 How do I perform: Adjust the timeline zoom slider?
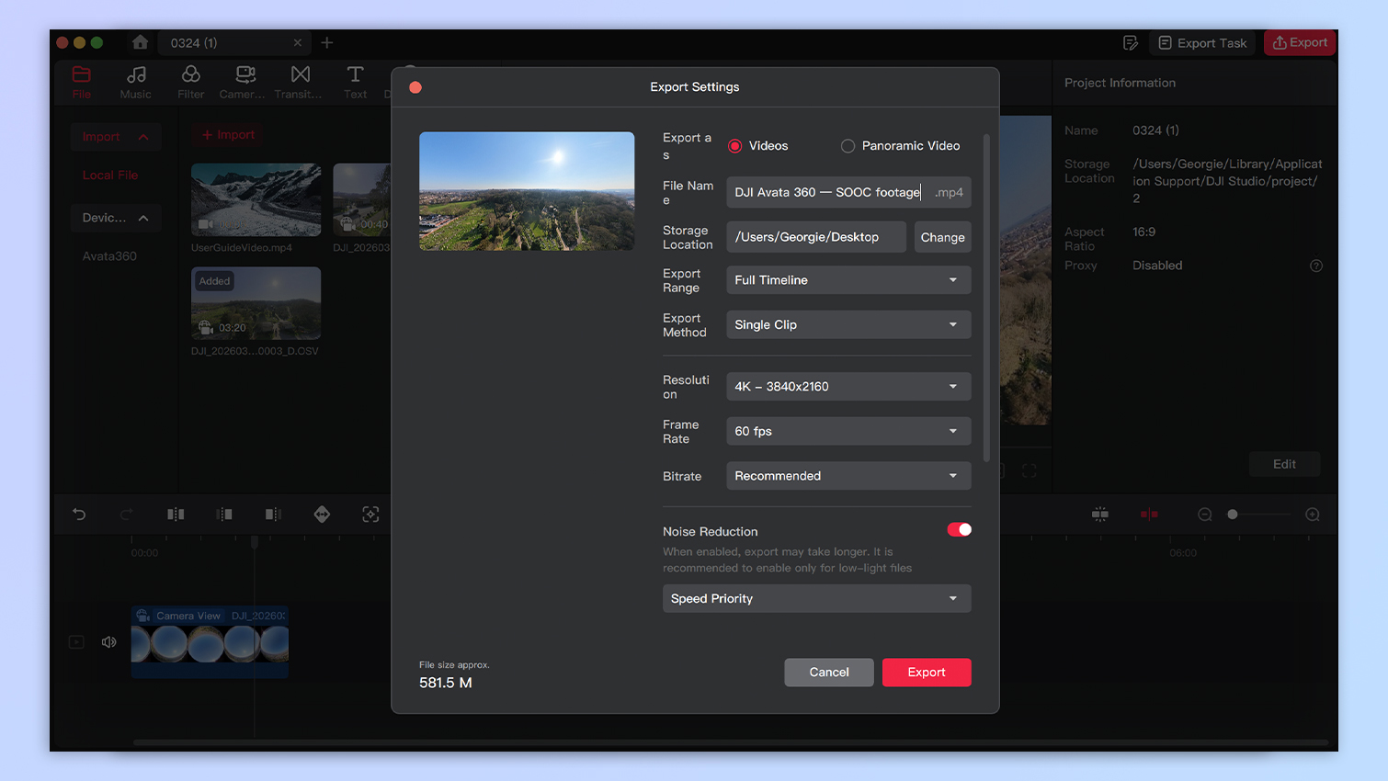click(x=1234, y=515)
